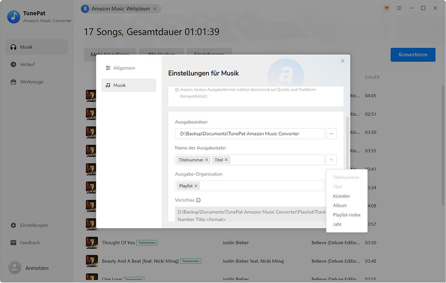Image resolution: width=446 pixels, height=283 pixels.
Task: Click the Name der Ausgabedatei tag field
Action: point(250,160)
